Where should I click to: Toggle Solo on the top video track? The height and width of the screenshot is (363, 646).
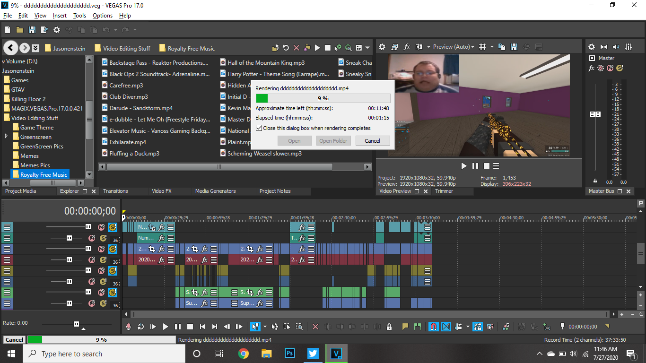(x=113, y=227)
